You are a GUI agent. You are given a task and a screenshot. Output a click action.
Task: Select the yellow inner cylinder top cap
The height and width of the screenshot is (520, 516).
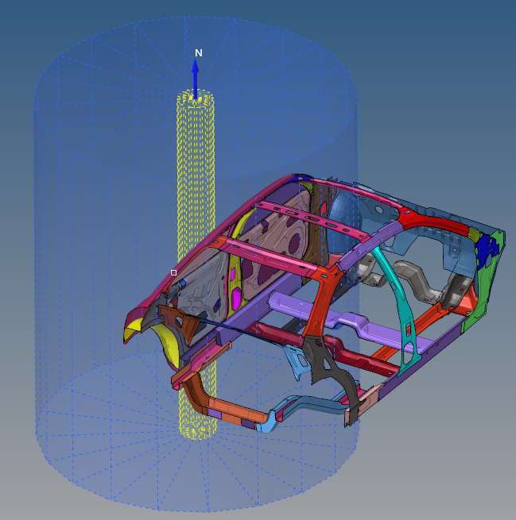pos(196,98)
